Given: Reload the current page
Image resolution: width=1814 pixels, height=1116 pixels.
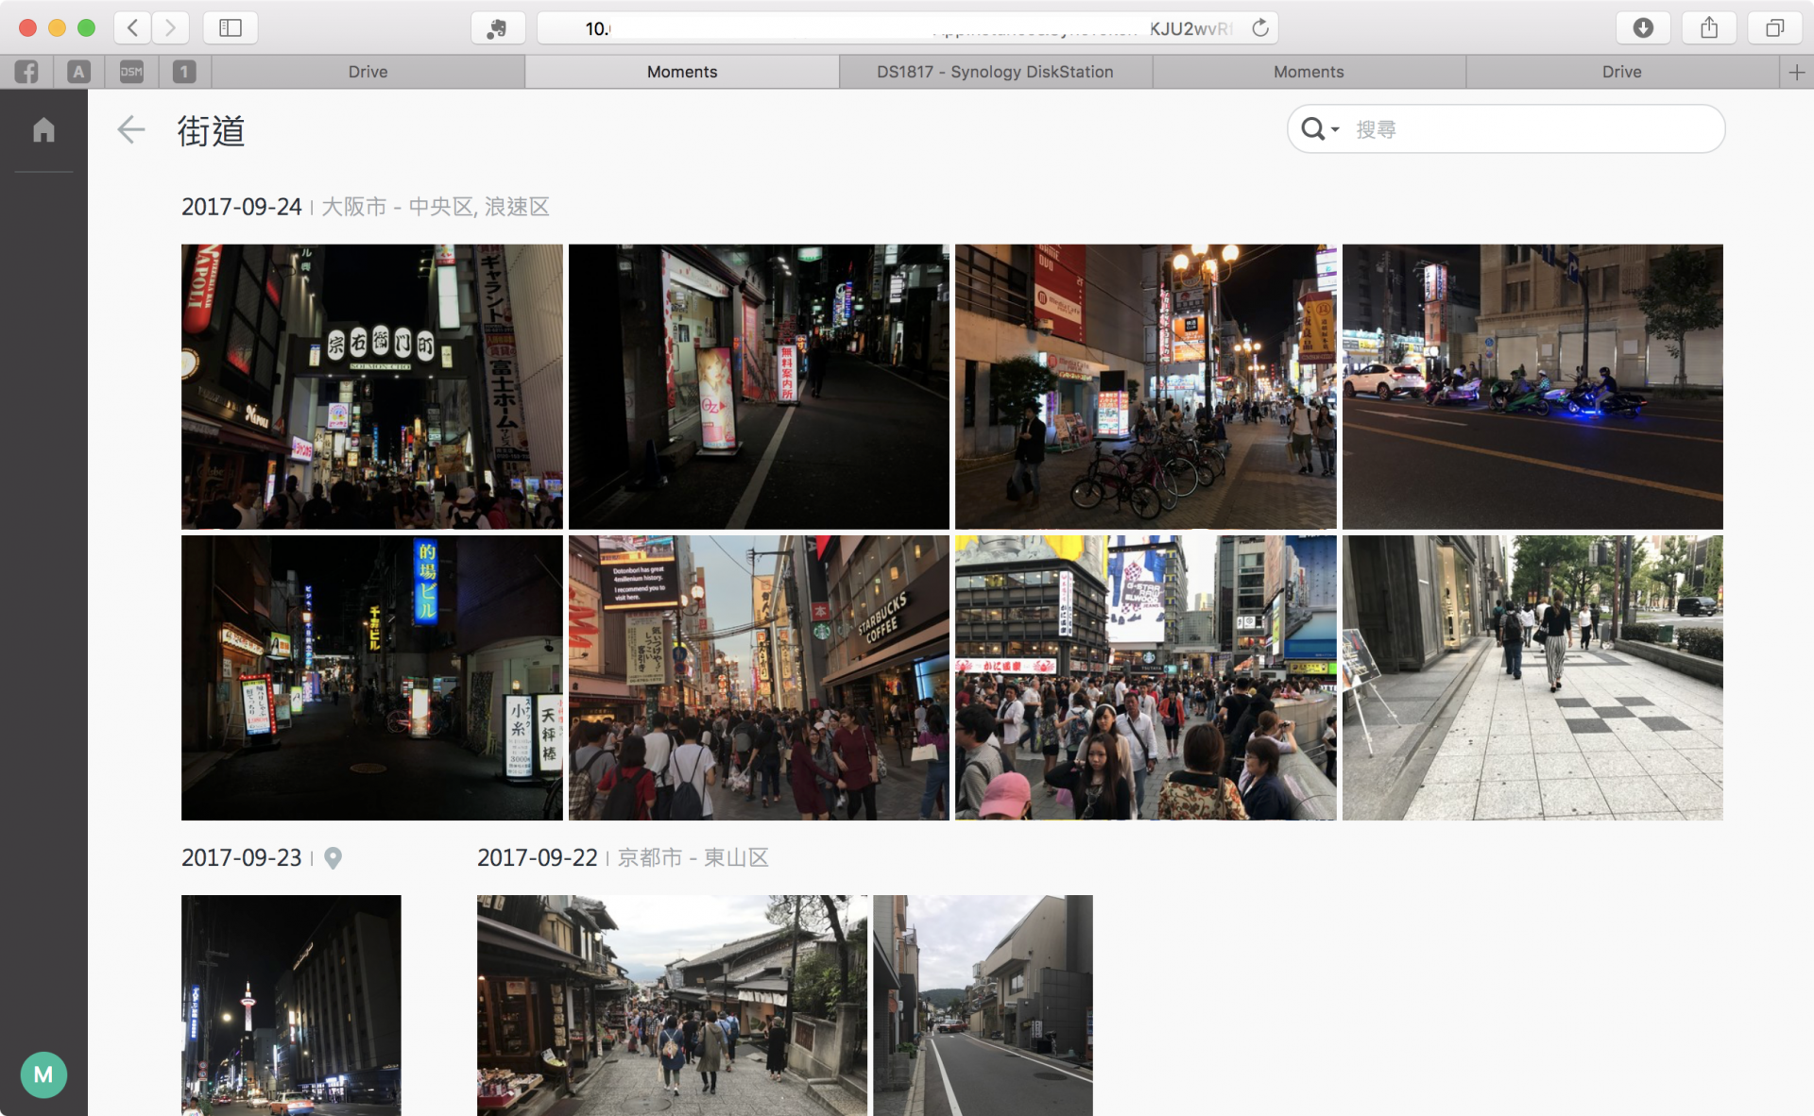Looking at the screenshot, I should tap(1259, 27).
